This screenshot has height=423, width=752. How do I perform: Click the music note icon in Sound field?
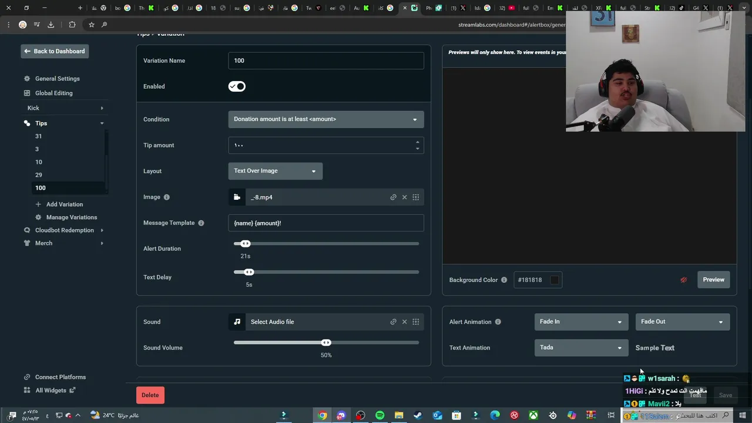click(237, 322)
